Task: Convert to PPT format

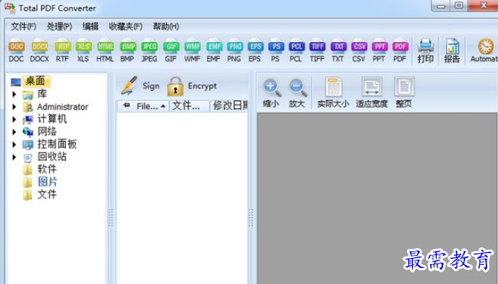Action: (379, 50)
